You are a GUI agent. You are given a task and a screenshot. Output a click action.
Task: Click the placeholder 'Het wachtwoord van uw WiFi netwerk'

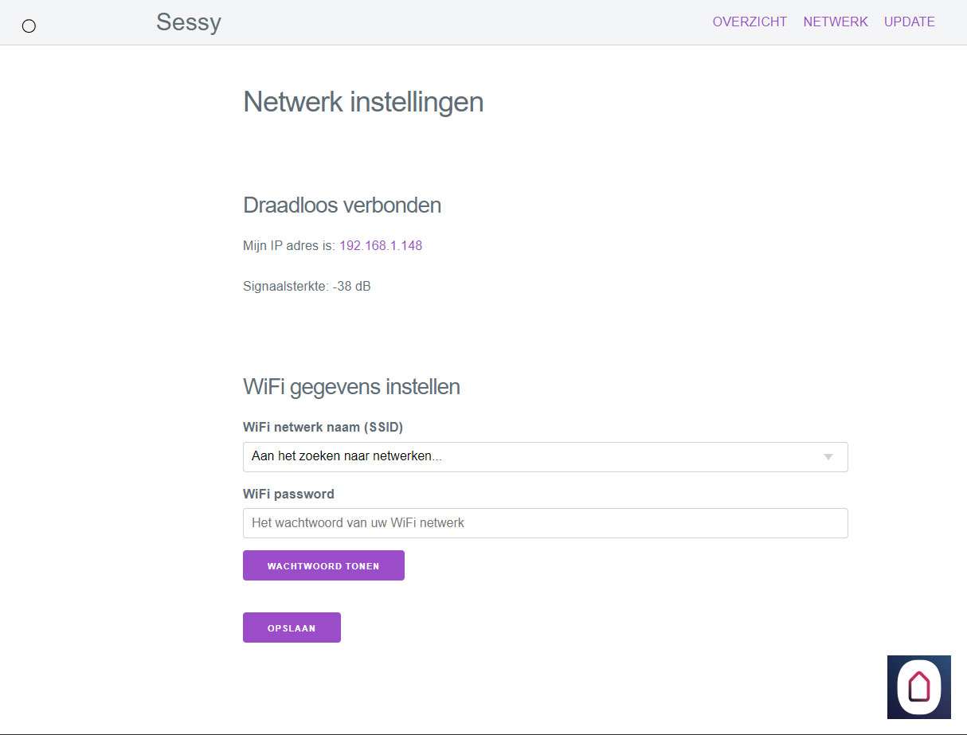[358, 523]
